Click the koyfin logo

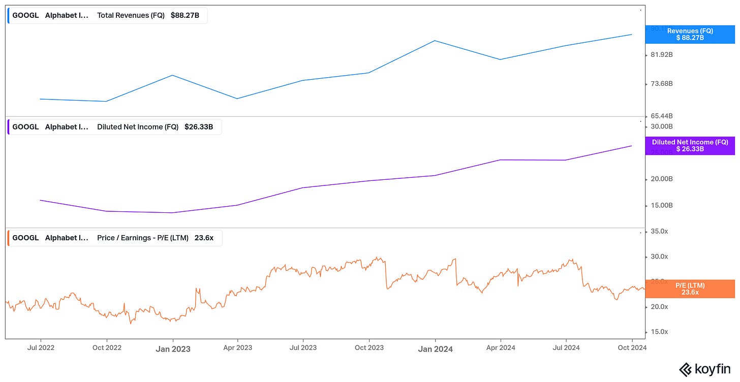[705, 369]
